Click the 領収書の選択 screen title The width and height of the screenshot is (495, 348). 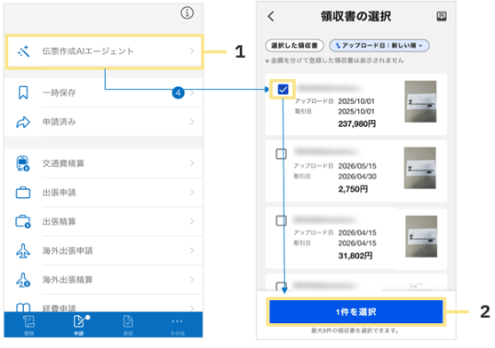click(x=355, y=16)
